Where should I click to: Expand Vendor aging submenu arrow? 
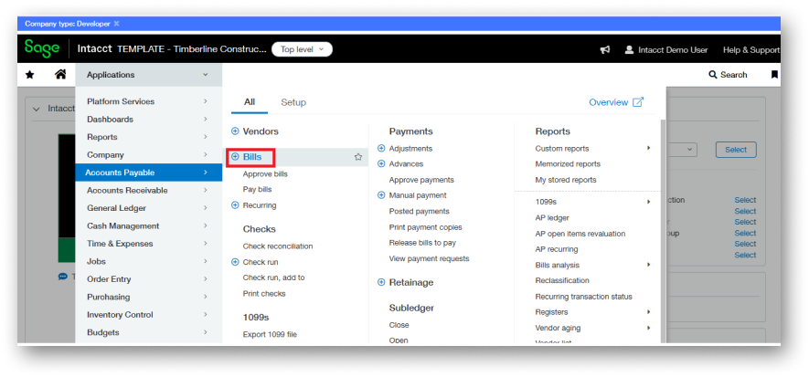tap(648, 328)
